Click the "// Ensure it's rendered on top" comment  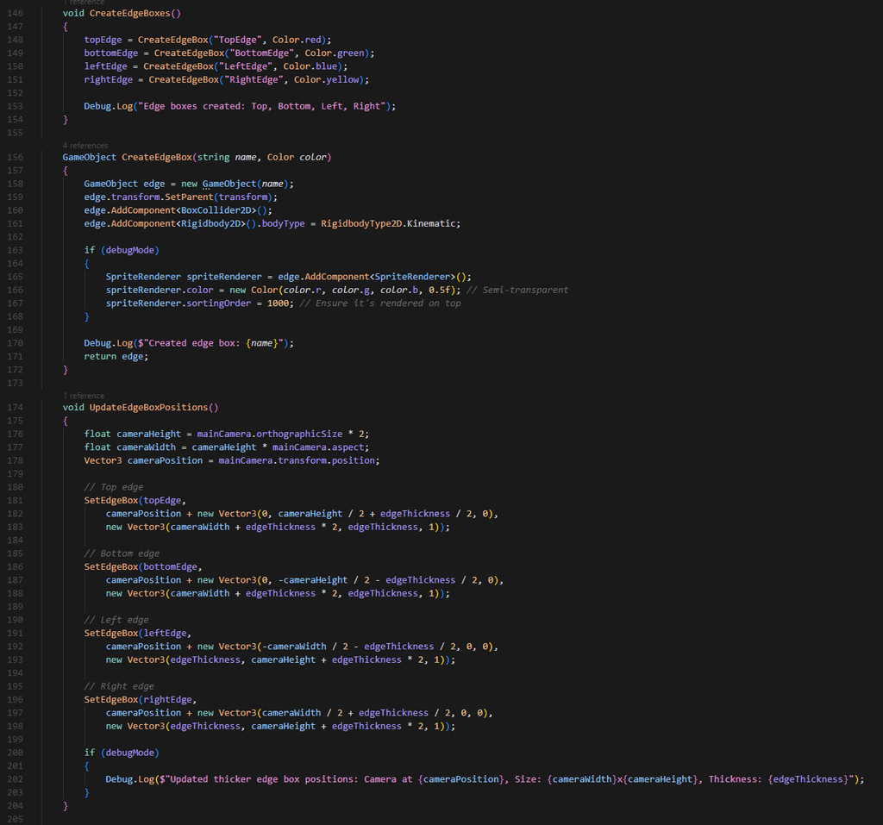pos(380,303)
